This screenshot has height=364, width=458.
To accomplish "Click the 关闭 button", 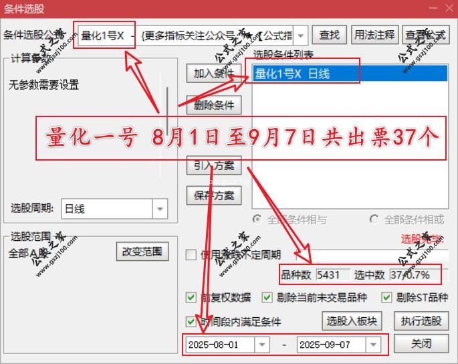I will coord(421,343).
